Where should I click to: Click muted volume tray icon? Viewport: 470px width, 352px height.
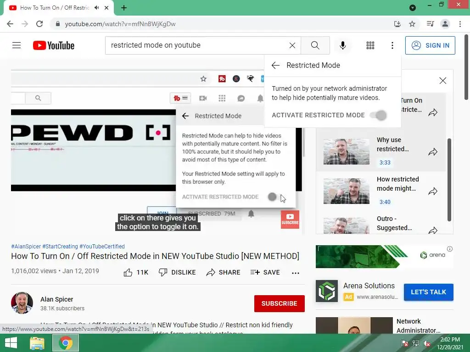[427, 343]
